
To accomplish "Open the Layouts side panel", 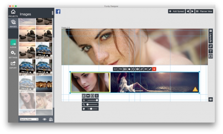I will coord(211,36).
